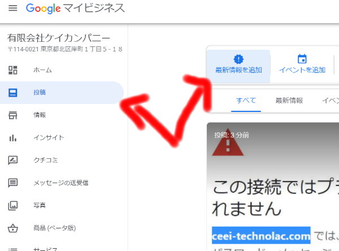339x251 pixels.
Task: Click the Google マイビジネス logo
Action: (x=75, y=8)
